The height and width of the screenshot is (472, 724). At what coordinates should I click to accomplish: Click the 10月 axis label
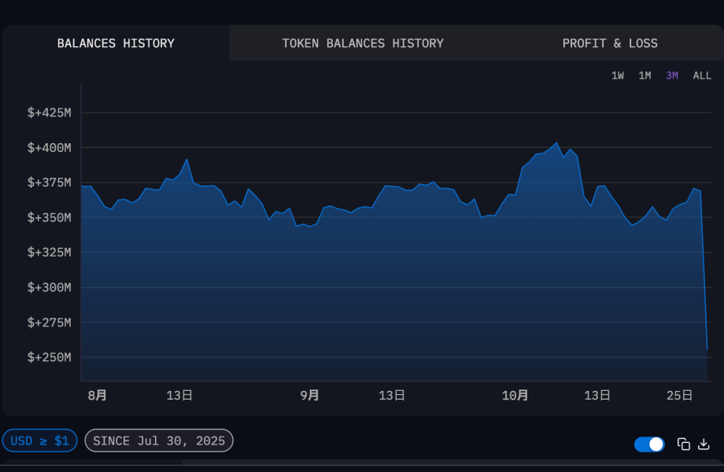(515, 396)
